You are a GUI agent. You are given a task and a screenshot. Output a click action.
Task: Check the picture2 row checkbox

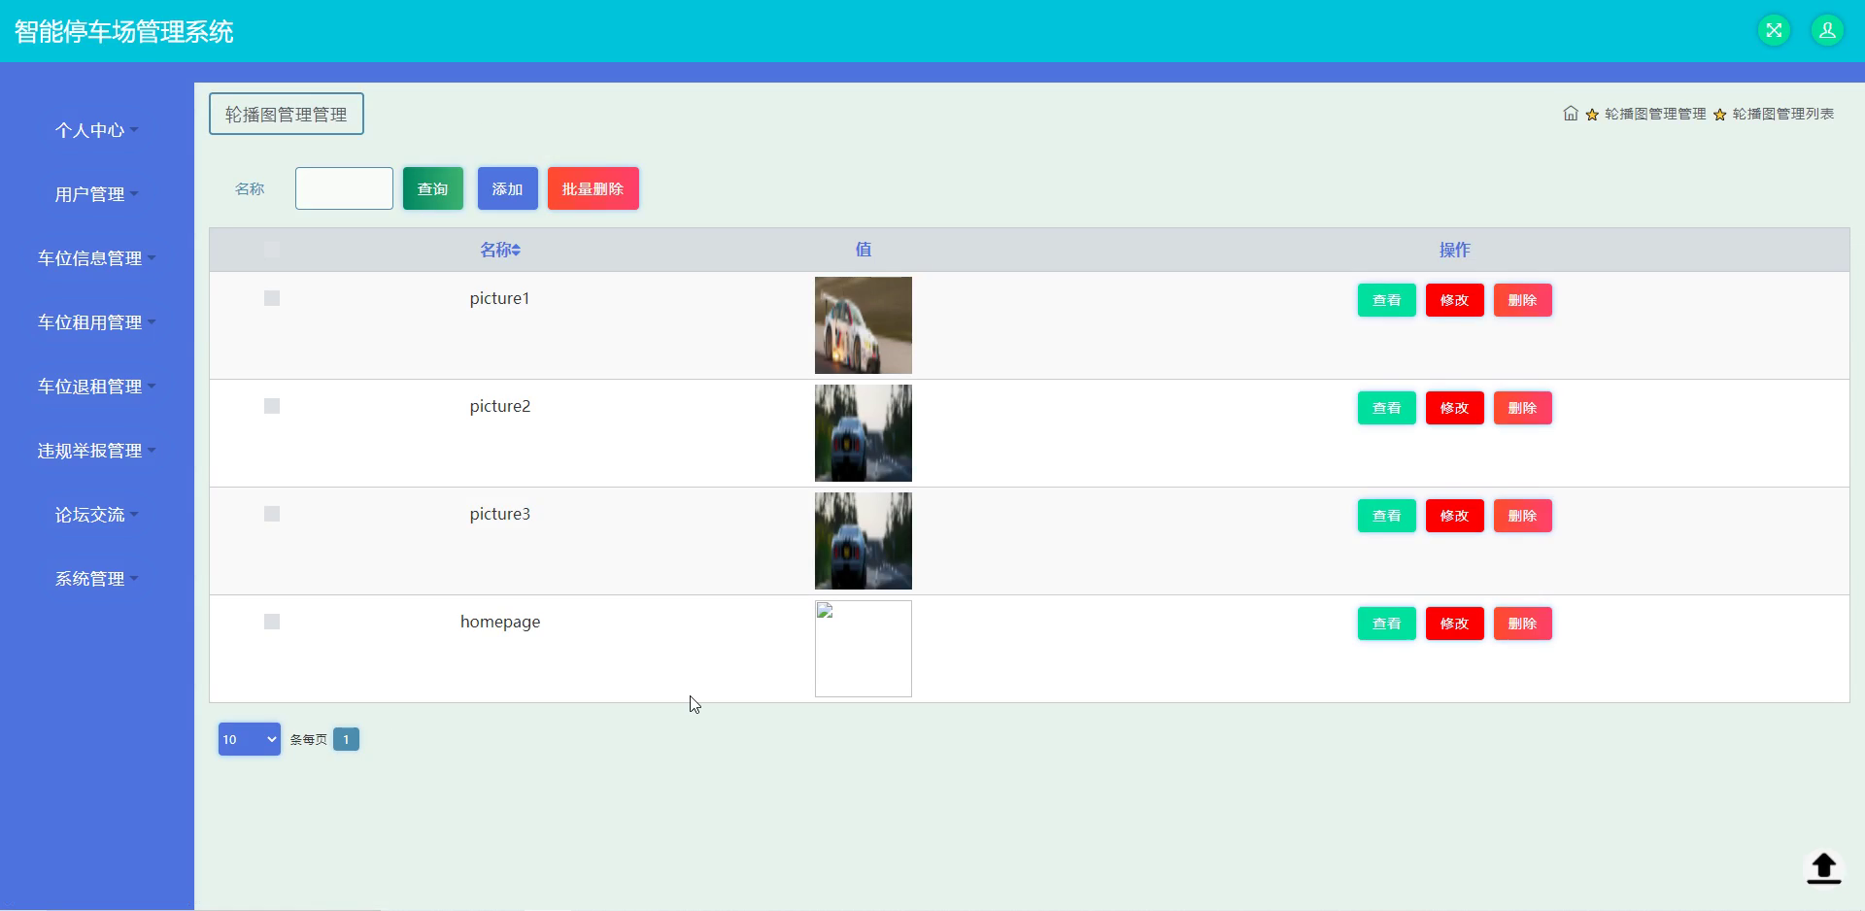pyautogui.click(x=272, y=406)
